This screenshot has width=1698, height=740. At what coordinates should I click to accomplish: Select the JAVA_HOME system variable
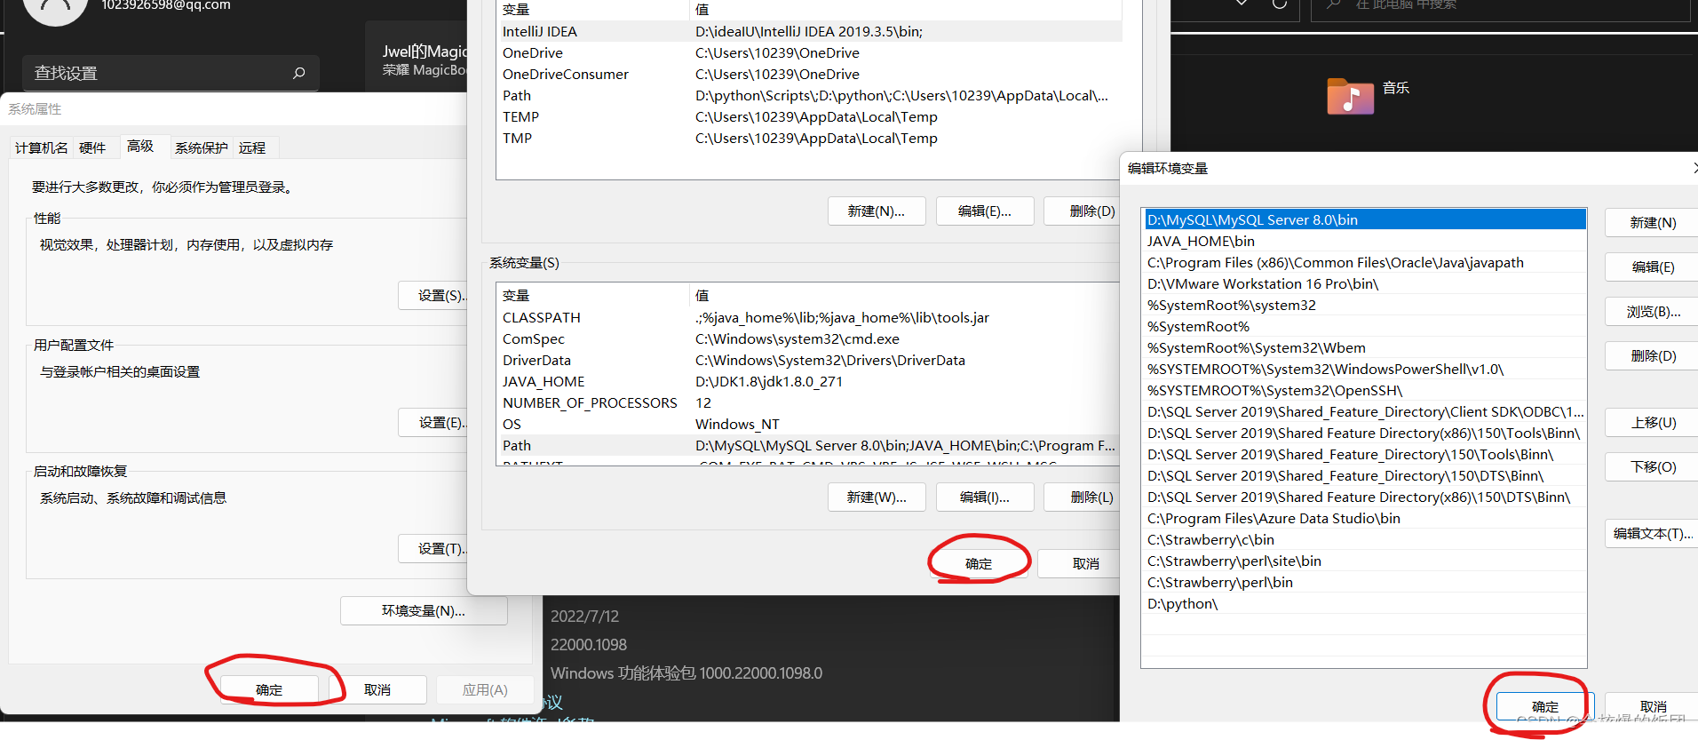(x=809, y=381)
